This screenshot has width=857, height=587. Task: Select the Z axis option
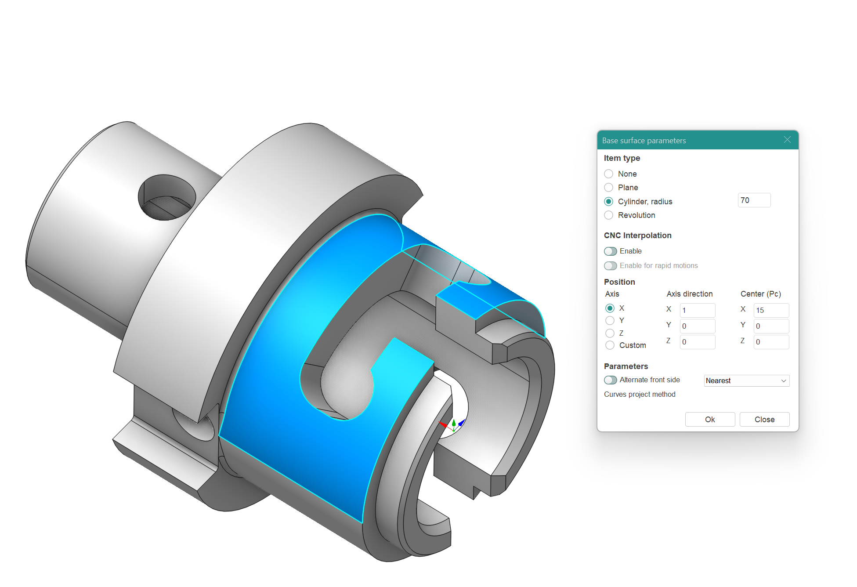click(x=610, y=333)
